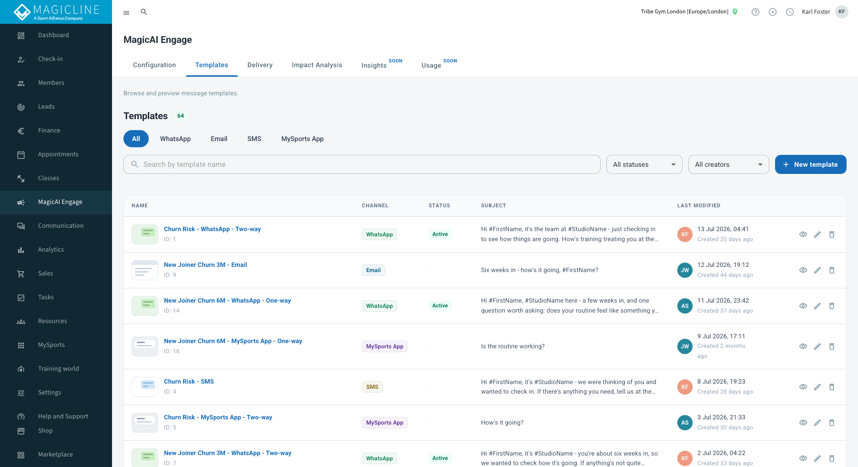858x467 pixels.
Task: Open Resources in the sidebar
Action: point(56,321)
